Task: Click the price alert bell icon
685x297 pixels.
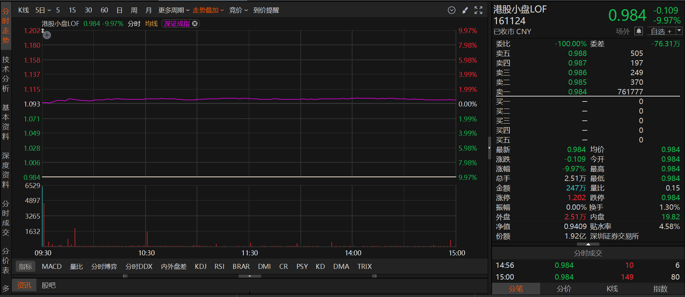Action: (x=639, y=31)
